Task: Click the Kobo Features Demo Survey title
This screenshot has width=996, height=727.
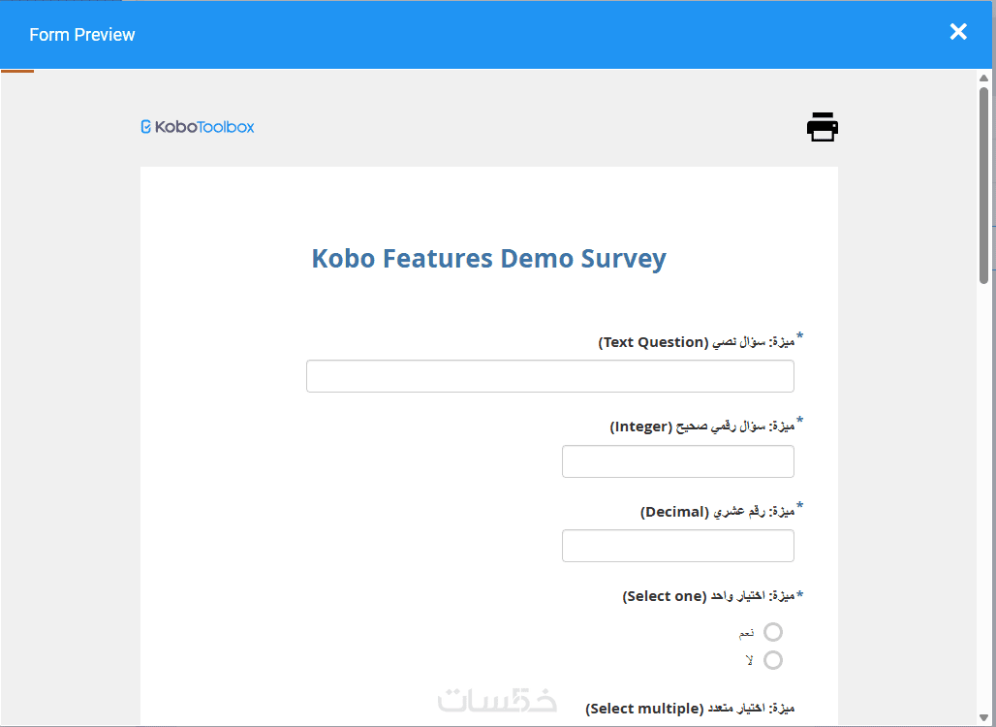Action: click(x=488, y=259)
